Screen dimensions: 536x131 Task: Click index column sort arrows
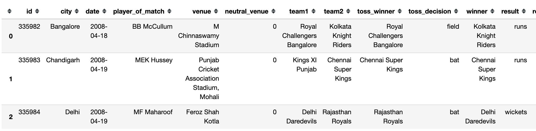[x=9, y=11]
